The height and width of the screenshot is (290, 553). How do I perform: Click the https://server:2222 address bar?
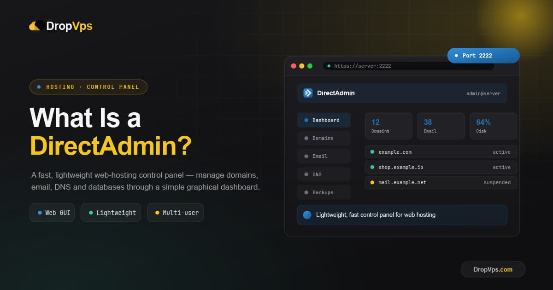408,66
